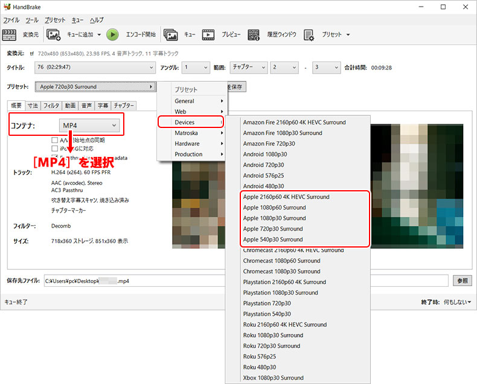Open start chapter 2 dropdown
The height and width of the screenshot is (384, 477).
284,67
